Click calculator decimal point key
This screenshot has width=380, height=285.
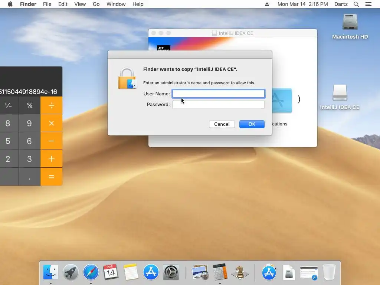coord(29,177)
